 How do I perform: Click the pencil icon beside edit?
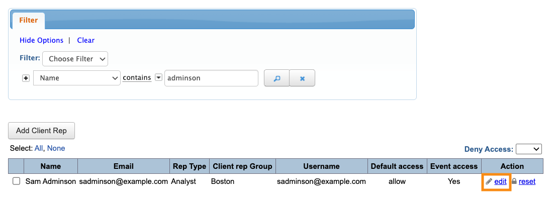(x=489, y=181)
